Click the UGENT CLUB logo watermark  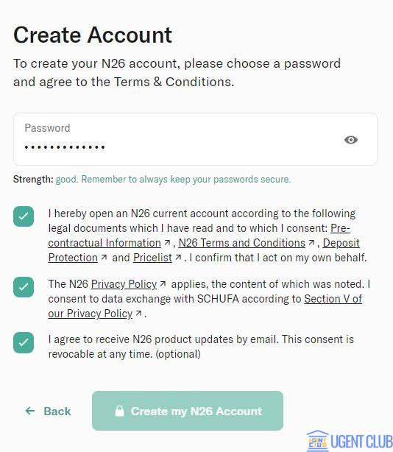point(350,441)
